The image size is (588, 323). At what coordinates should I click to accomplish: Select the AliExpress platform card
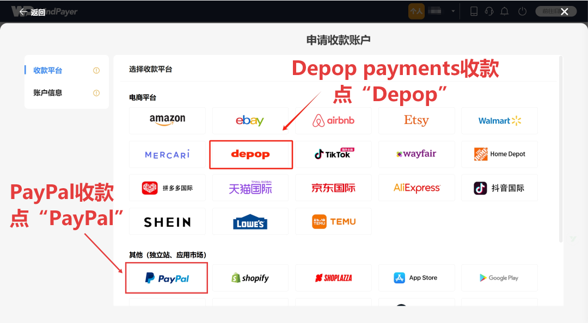tap(416, 188)
